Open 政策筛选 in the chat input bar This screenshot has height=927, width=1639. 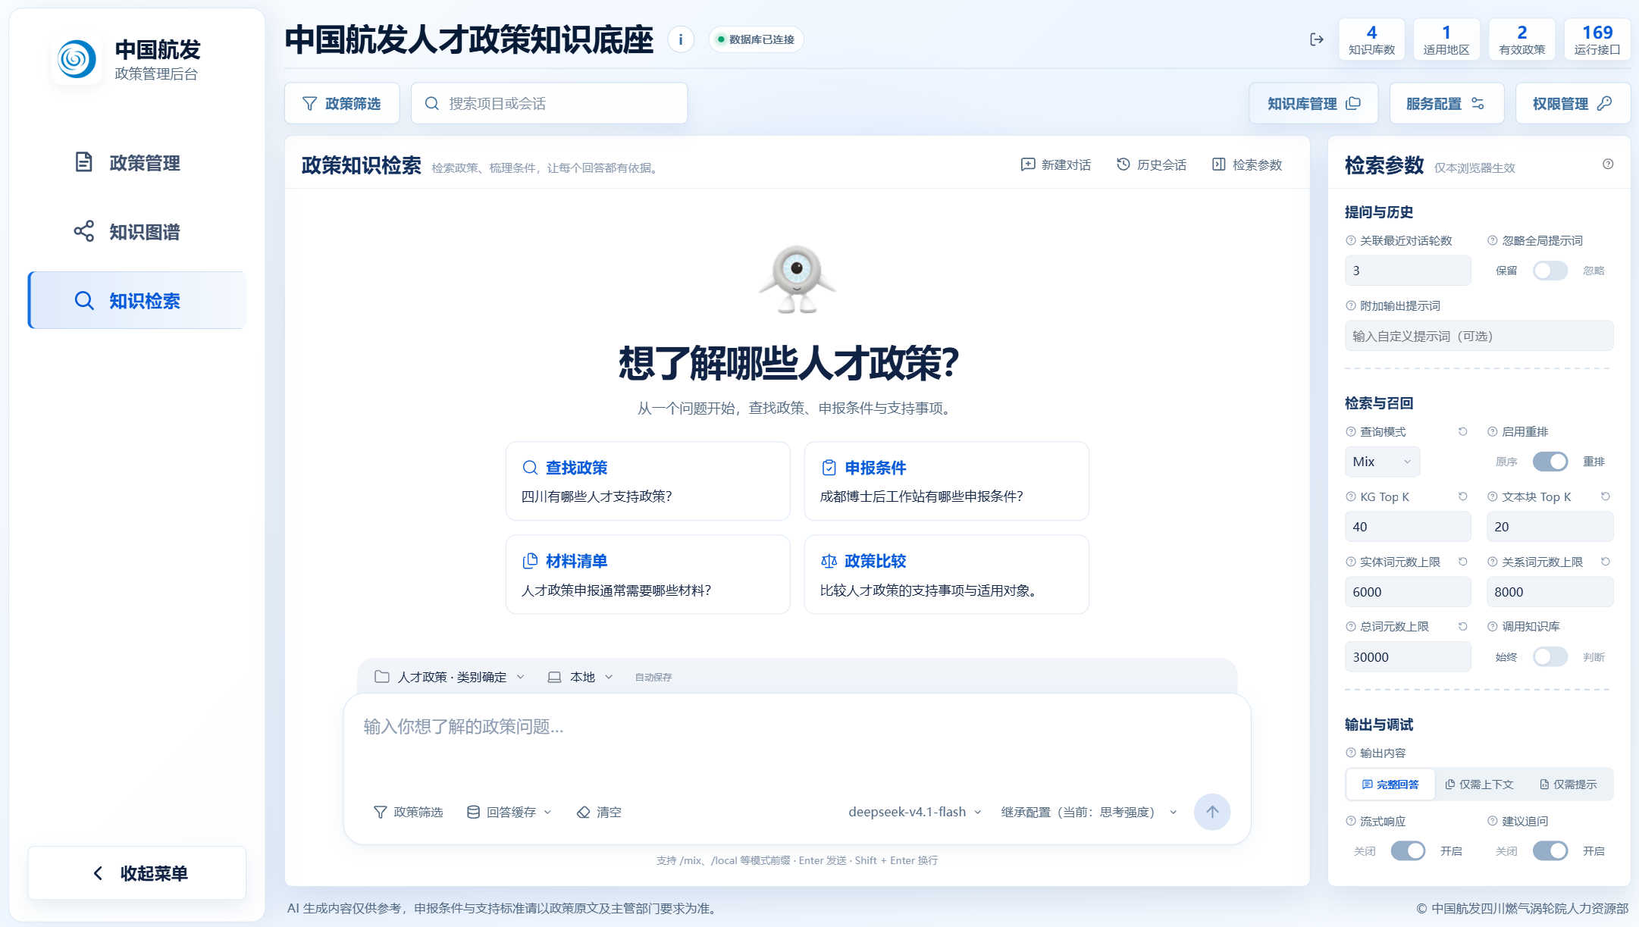click(x=408, y=812)
